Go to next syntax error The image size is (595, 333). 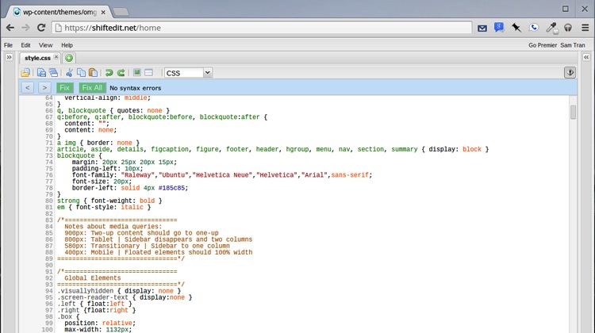pos(44,88)
